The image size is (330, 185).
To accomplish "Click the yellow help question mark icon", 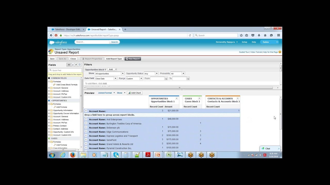I will coord(280,52).
